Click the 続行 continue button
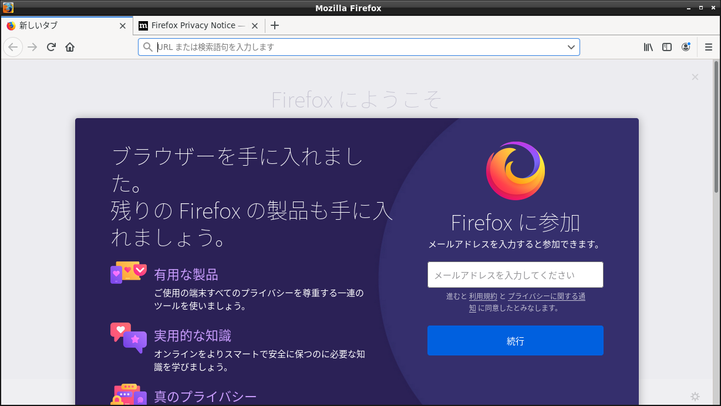Screen dimensions: 721x406 click(516, 341)
